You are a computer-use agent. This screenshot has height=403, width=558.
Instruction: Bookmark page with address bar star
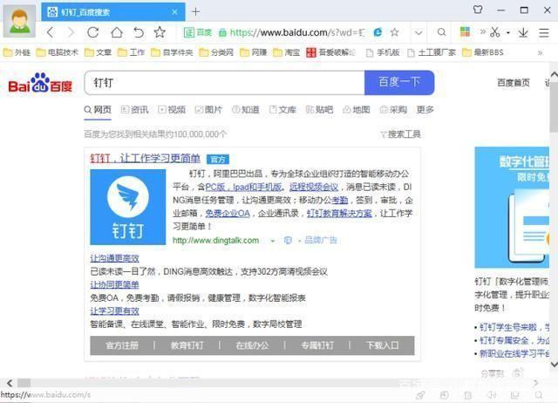click(x=394, y=32)
